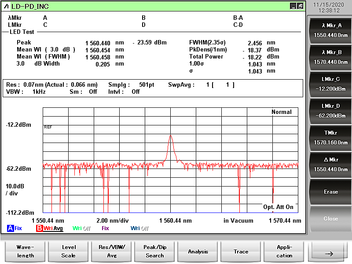The height and width of the screenshot is (264, 352).
Task: Select the green Wri Off trace indicator
Action: click(81, 228)
